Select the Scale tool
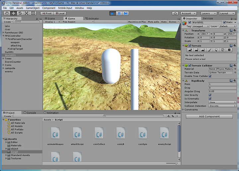The width and height of the screenshot is (239, 171). click(27, 13)
